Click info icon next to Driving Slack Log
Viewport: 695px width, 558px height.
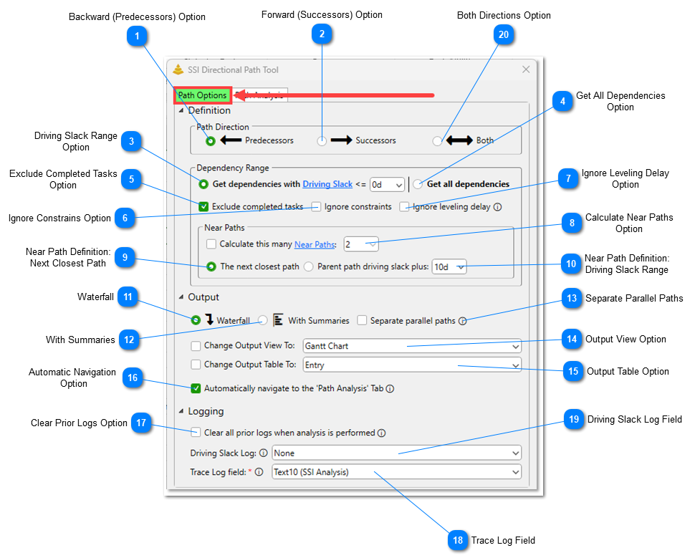click(263, 453)
